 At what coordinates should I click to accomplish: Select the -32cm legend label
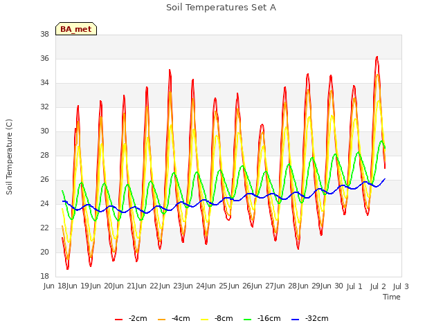pyautogui.click(x=316, y=318)
